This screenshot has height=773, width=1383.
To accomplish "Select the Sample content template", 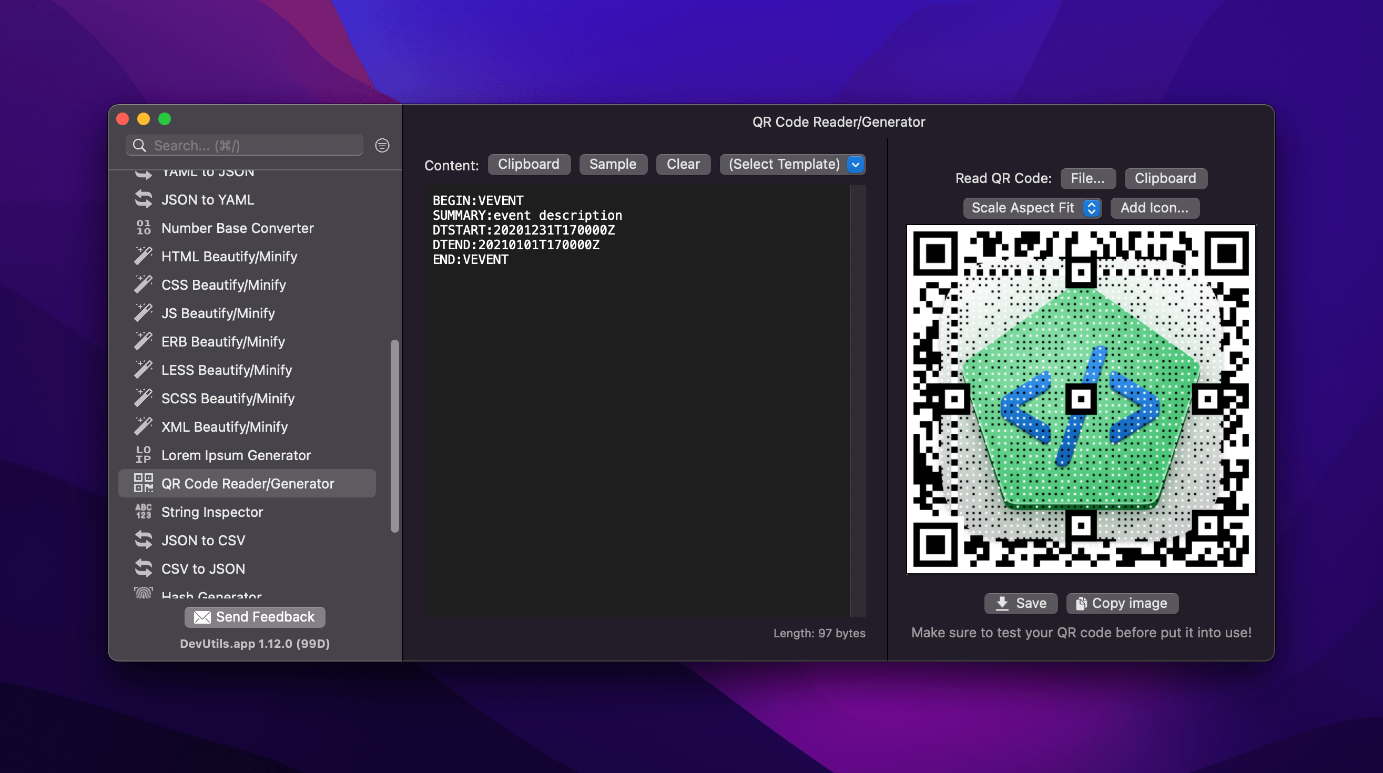I will tap(613, 164).
